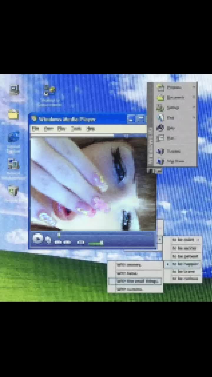Open the Internet Explorer desktop icon
Viewport: 212px width, 377px height.
(14, 138)
